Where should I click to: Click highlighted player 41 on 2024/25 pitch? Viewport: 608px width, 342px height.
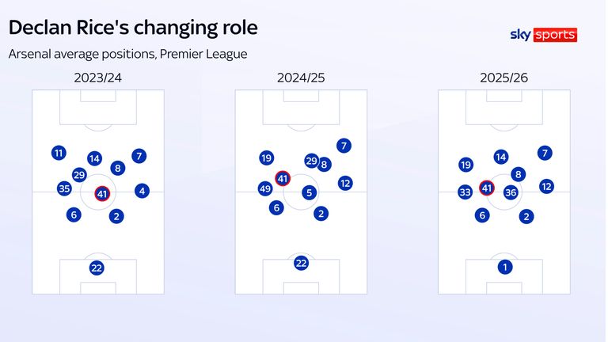[x=282, y=179]
